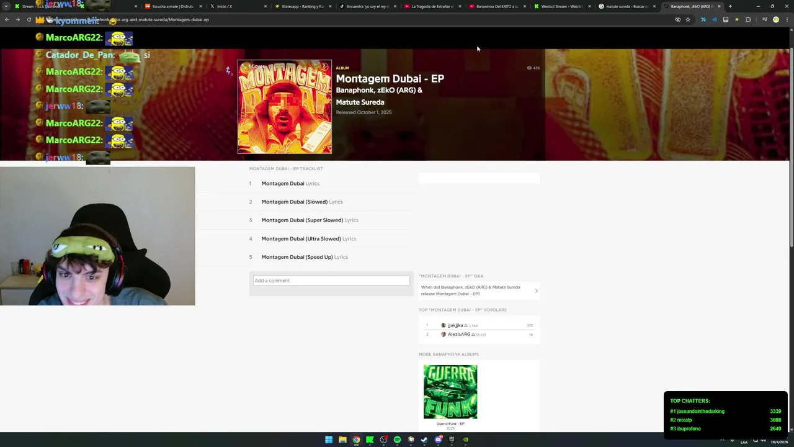Switch to the Matecapp Ranking tab
This screenshot has height=447, width=794.
point(303,6)
